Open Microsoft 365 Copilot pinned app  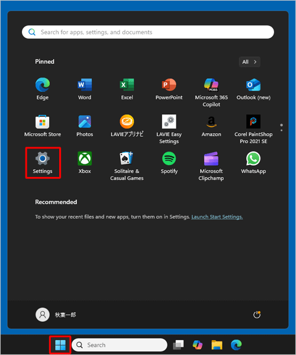tap(211, 92)
